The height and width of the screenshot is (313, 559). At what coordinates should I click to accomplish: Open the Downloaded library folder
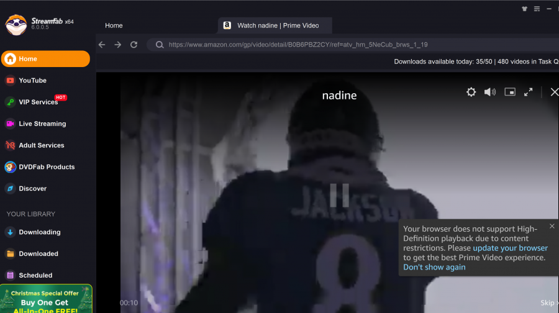pyautogui.click(x=38, y=254)
